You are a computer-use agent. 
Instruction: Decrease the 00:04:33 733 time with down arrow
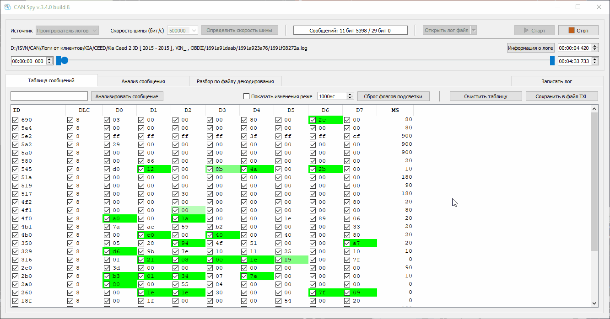[x=595, y=63]
